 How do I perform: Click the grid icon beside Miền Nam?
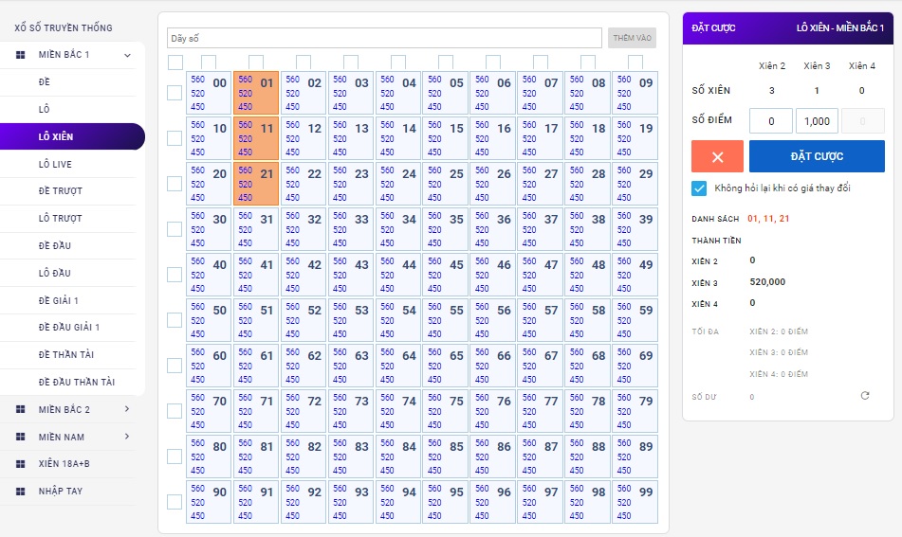[x=20, y=437]
